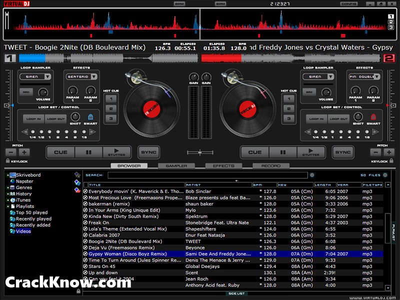Click deck 1 effects Param 1 knob

(x=72, y=90)
